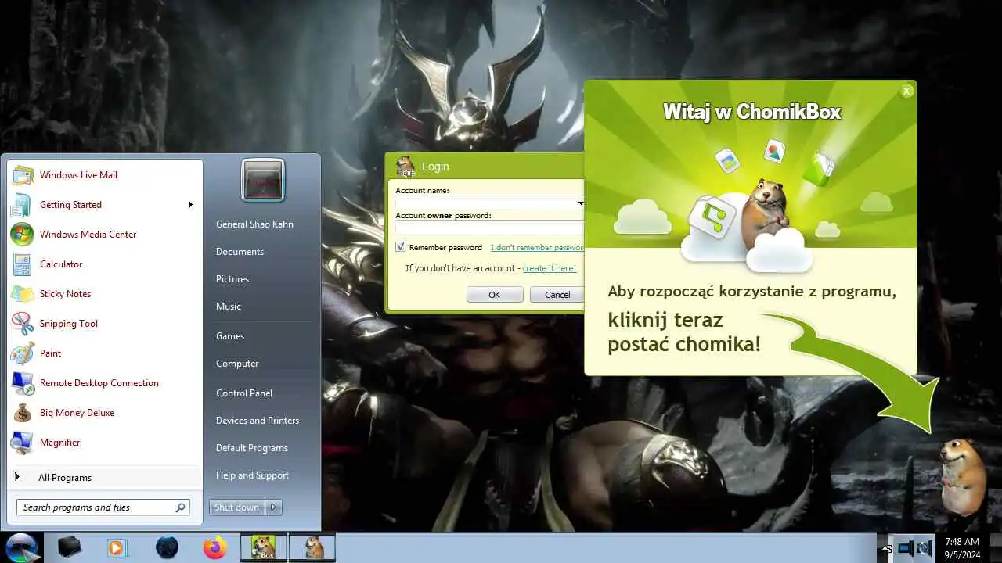The image size is (1002, 563).
Task: Open Big Money Deluxe money bag icon
Action: [22, 412]
